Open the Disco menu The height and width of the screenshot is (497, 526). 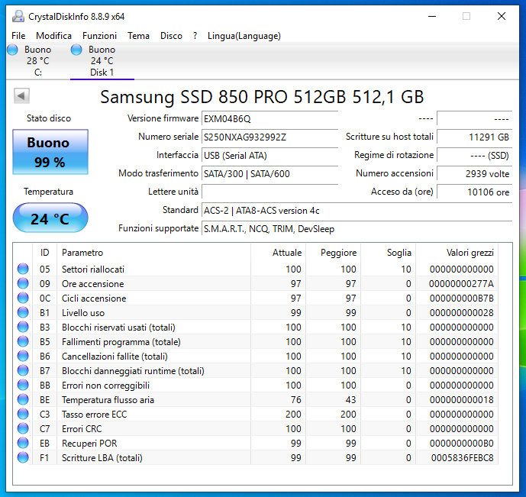coord(171,36)
